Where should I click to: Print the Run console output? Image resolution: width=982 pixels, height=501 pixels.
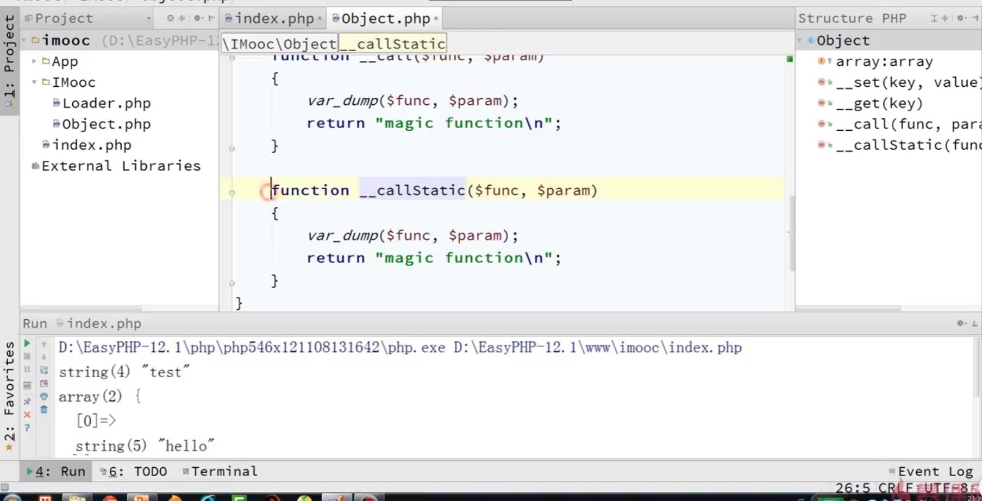point(44,396)
